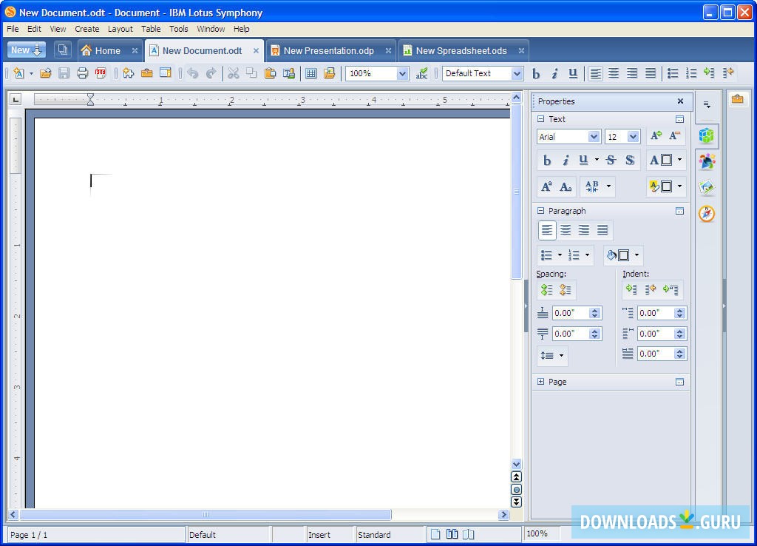Insert a table using the table icon
This screenshot has width=757, height=546.
click(x=310, y=73)
